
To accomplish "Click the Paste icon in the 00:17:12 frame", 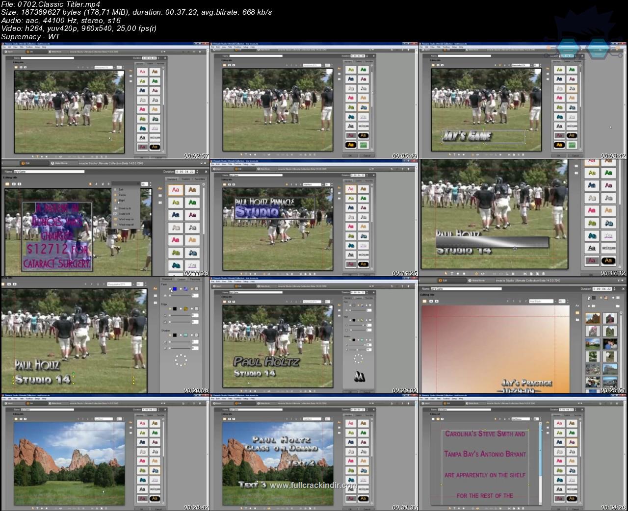I will coord(537,274).
